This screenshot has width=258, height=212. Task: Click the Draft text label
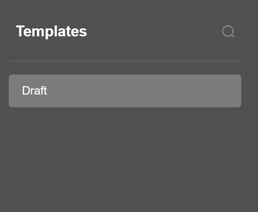[x=35, y=91]
